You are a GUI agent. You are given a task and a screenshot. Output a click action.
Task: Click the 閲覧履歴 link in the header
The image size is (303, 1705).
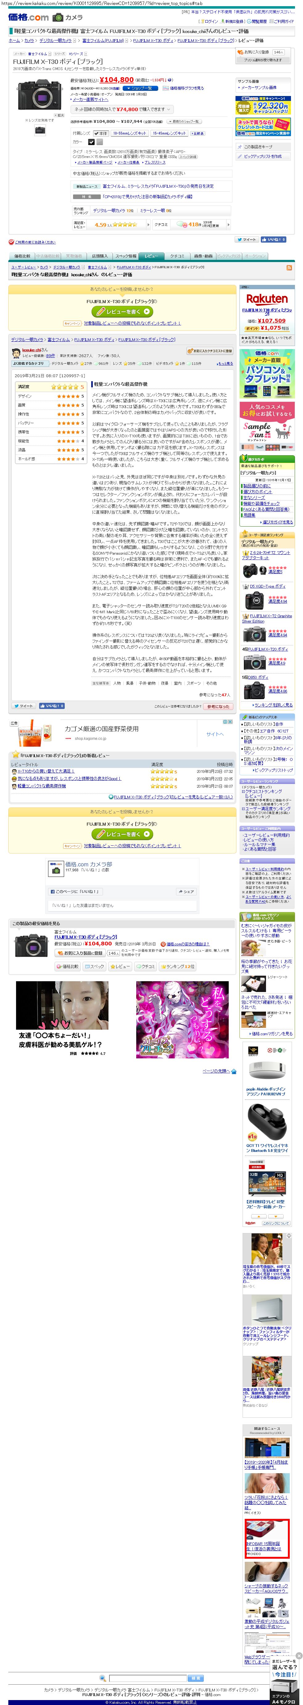pos(258,21)
